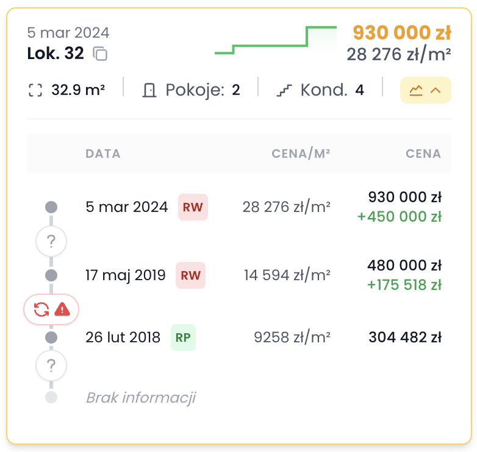This screenshot has height=452, width=477.
Task: Click the orange 930 000 zł price
Action: tap(402, 32)
